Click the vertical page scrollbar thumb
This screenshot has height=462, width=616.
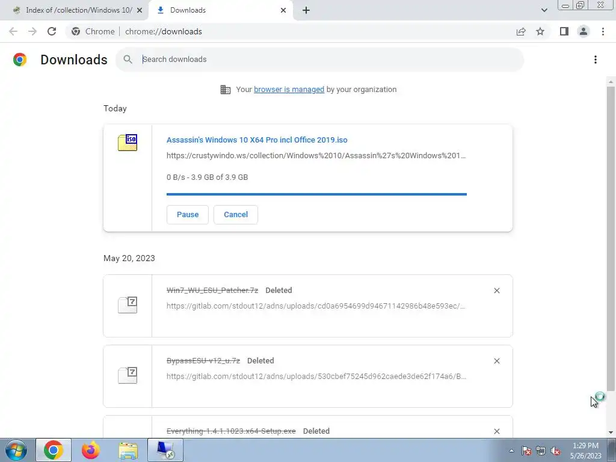click(x=611, y=238)
